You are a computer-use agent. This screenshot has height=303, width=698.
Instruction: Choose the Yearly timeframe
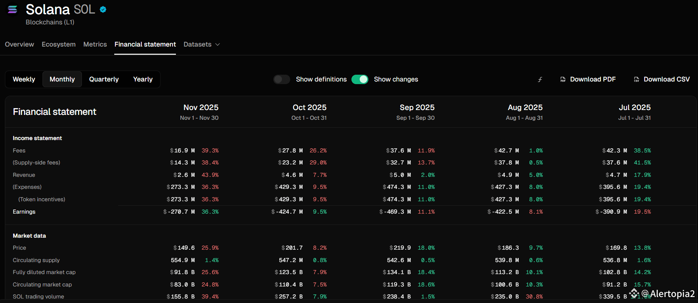click(143, 80)
